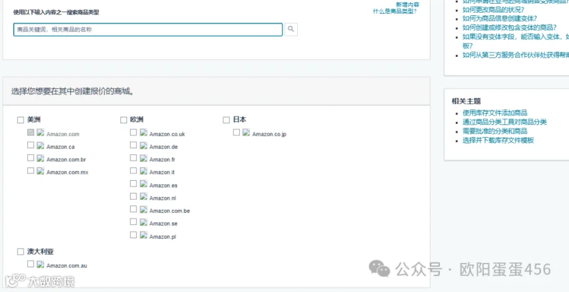Open 如何为商品信息创建变体? help link
Image resolution: width=569 pixels, height=292 pixels.
tap(499, 18)
